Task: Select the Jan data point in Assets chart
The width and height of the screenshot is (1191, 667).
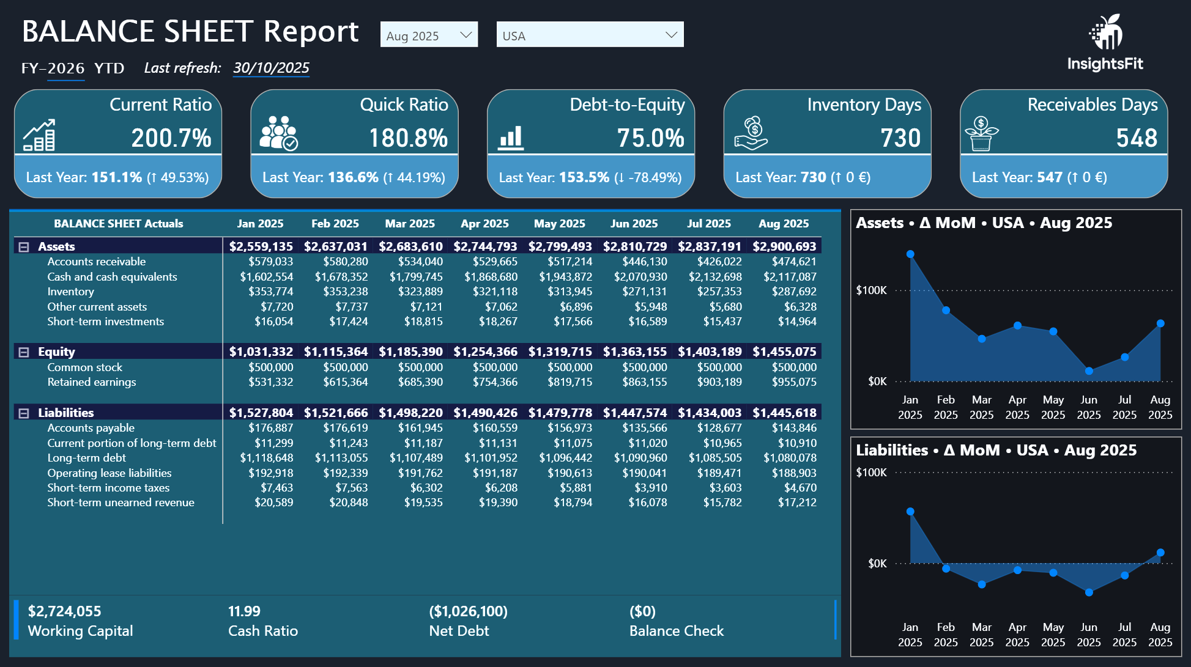Action: pyautogui.click(x=910, y=254)
